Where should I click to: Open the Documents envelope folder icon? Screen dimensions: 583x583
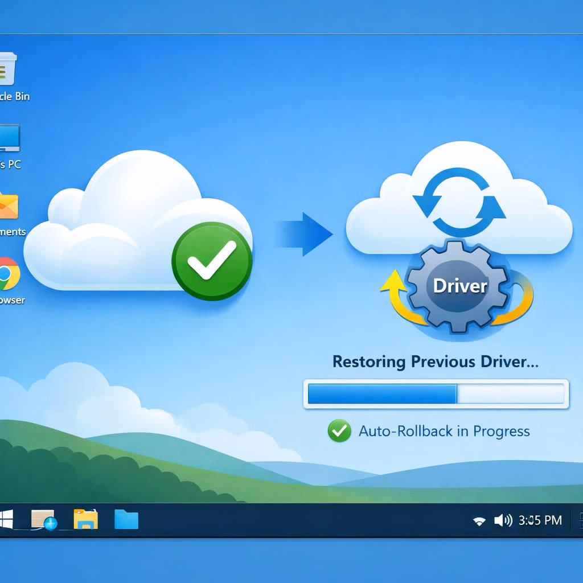point(9,206)
